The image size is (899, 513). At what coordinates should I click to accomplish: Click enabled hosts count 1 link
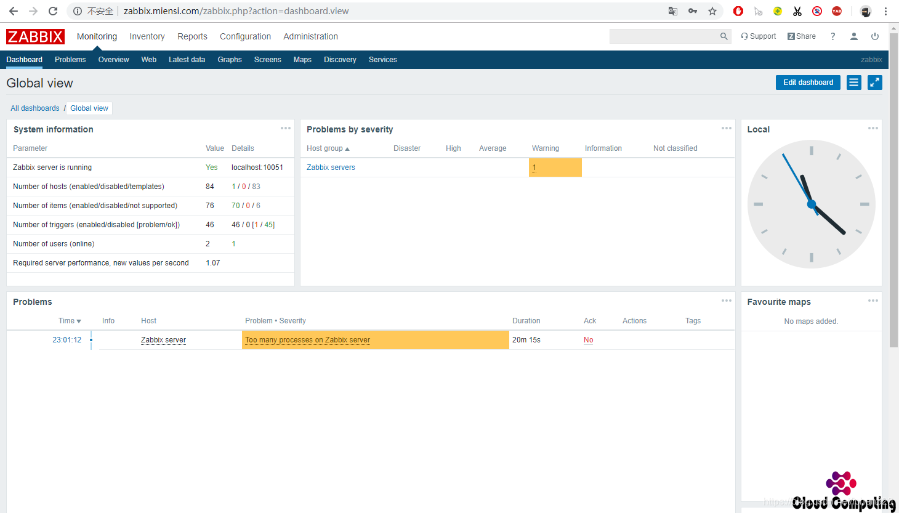(233, 187)
